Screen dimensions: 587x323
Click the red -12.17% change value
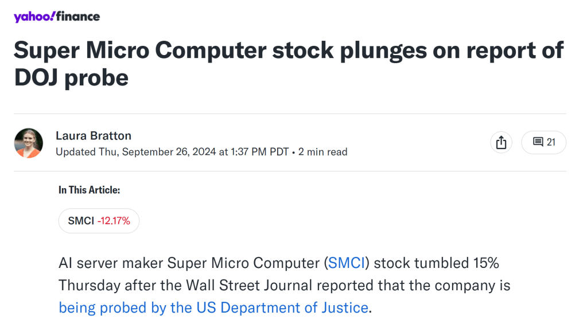114,221
